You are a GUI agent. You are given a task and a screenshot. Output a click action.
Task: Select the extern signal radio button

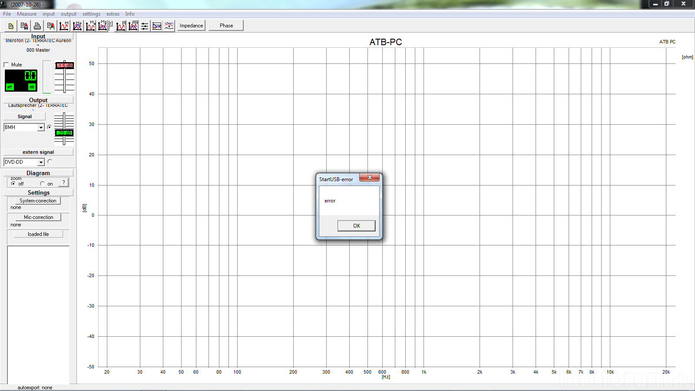coord(50,162)
